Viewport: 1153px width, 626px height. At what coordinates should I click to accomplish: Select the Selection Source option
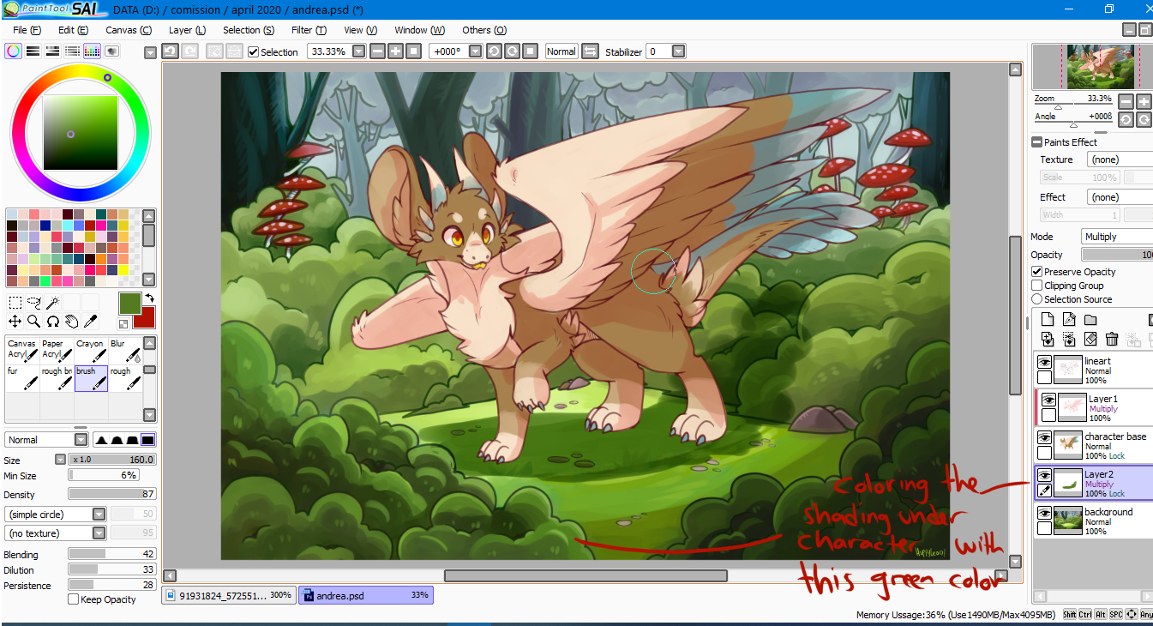[x=1037, y=299]
